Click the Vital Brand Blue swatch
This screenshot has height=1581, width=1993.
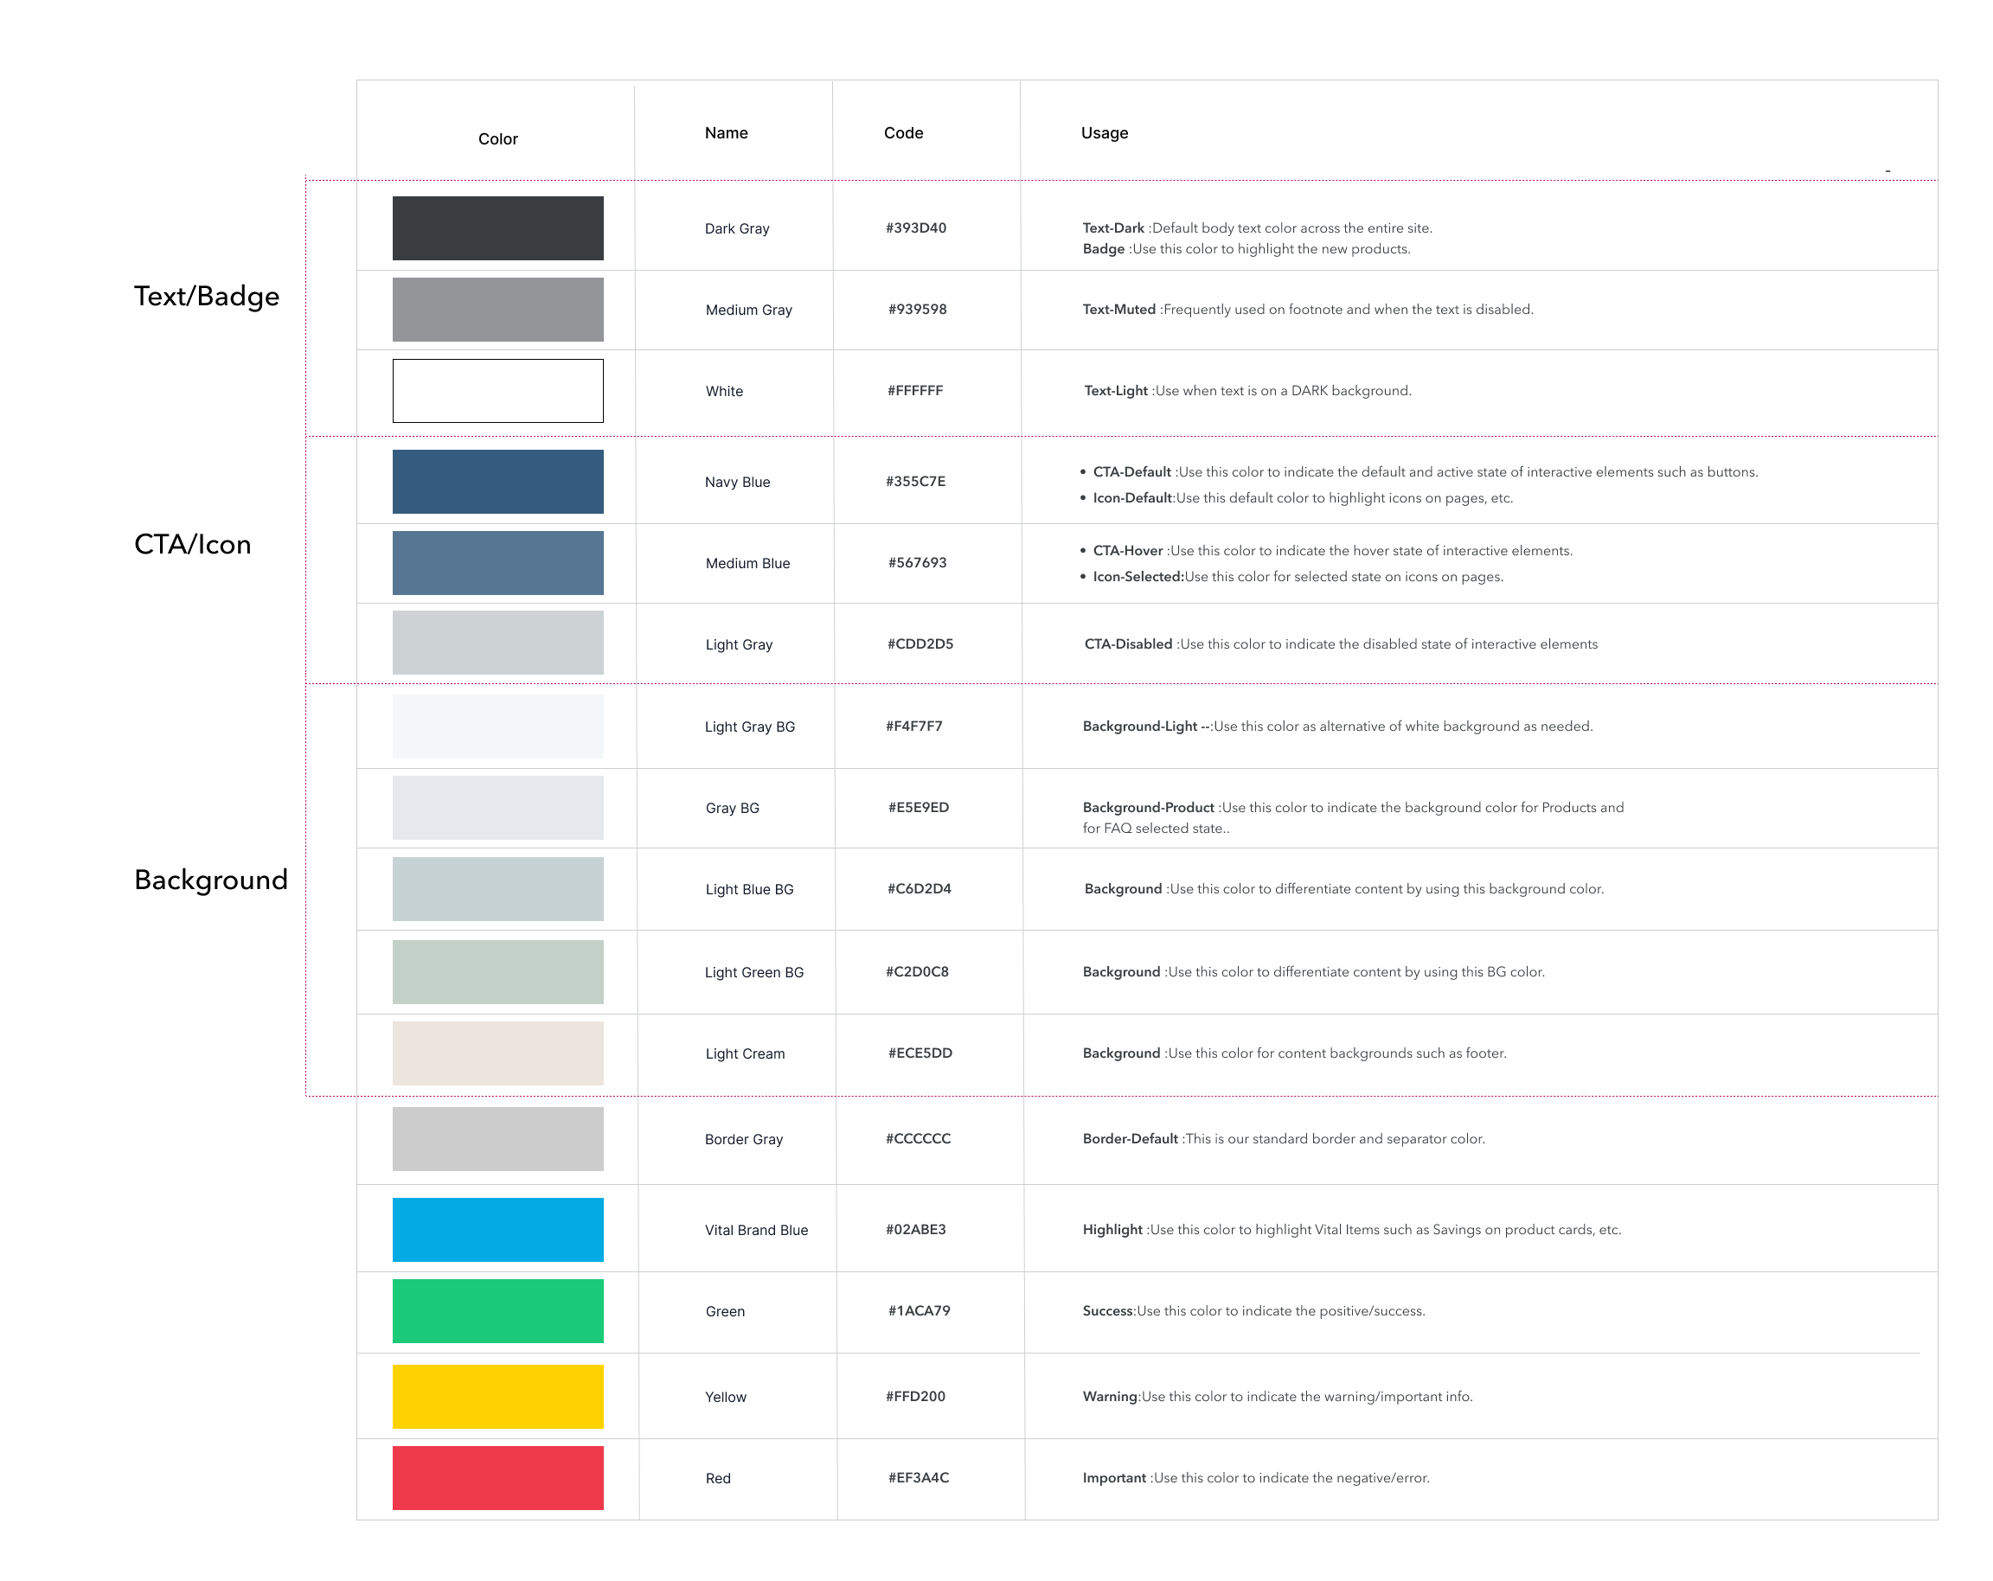pos(497,1229)
